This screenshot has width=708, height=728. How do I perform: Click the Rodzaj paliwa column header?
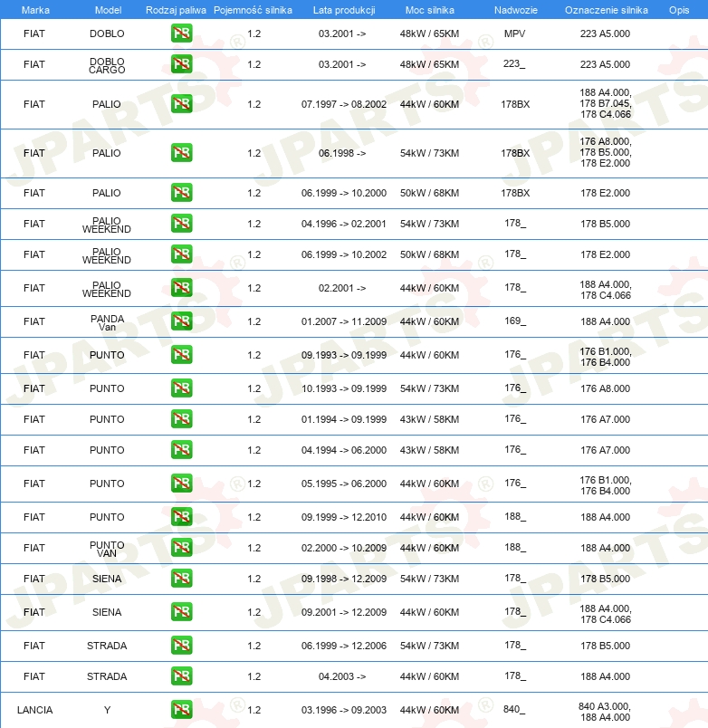[x=176, y=10]
